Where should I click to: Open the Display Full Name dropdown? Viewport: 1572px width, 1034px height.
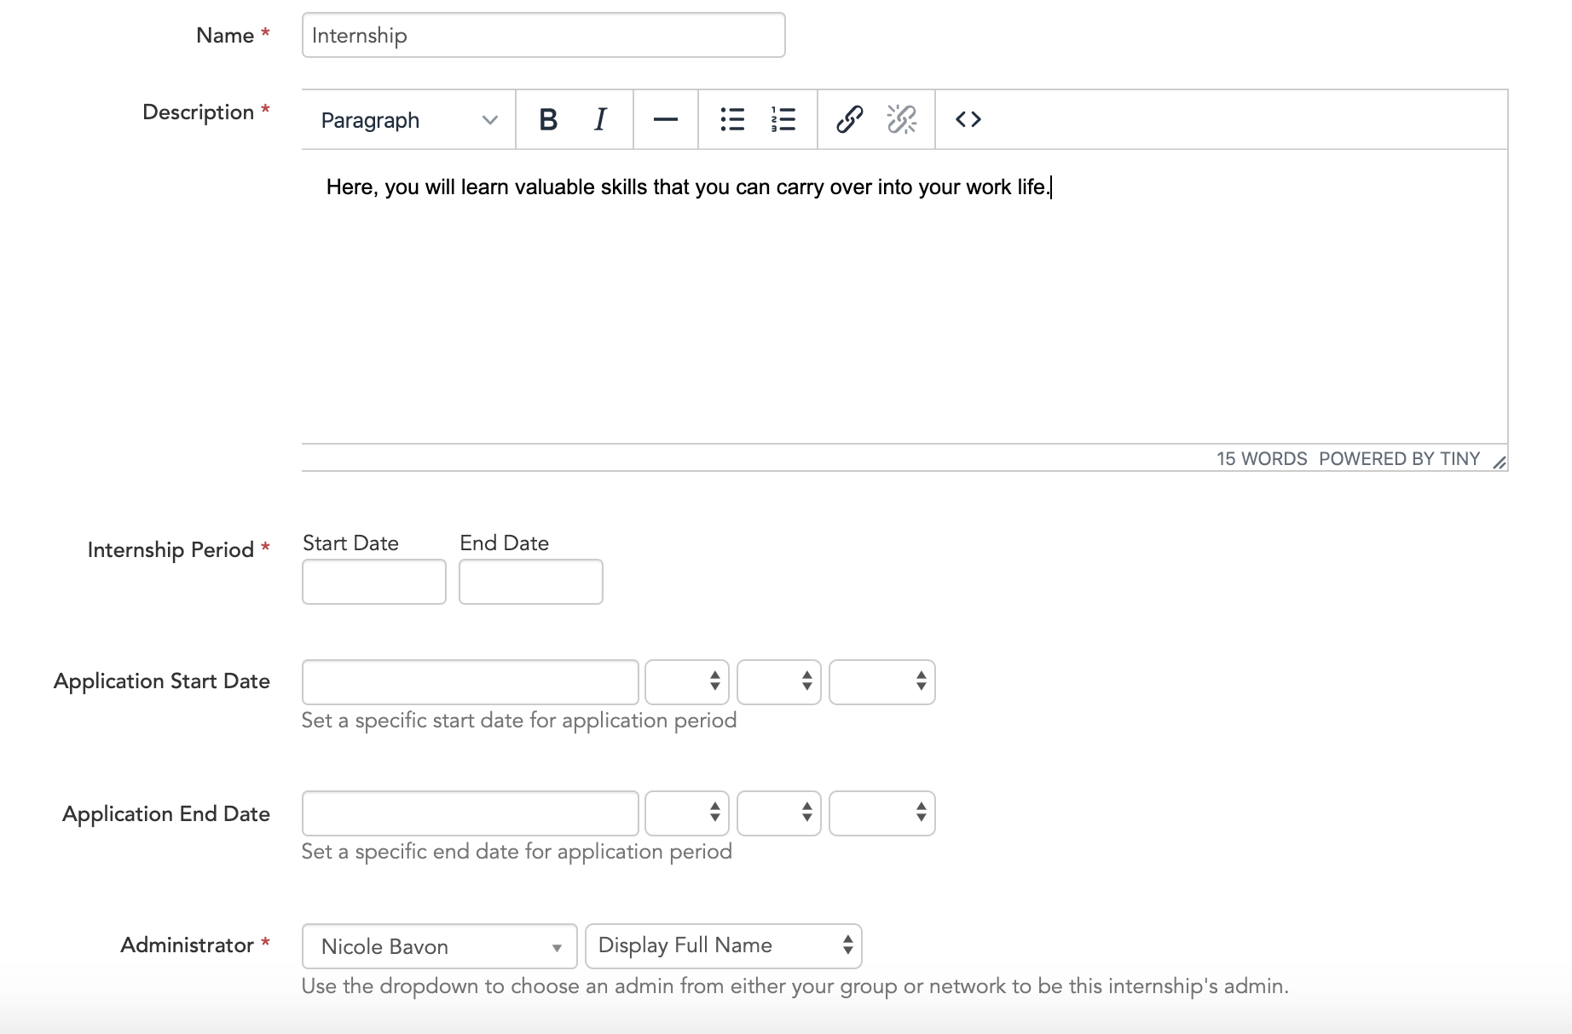pos(724,945)
